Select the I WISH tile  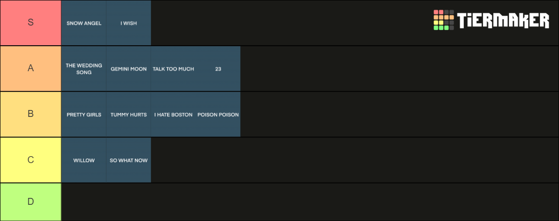coord(128,23)
